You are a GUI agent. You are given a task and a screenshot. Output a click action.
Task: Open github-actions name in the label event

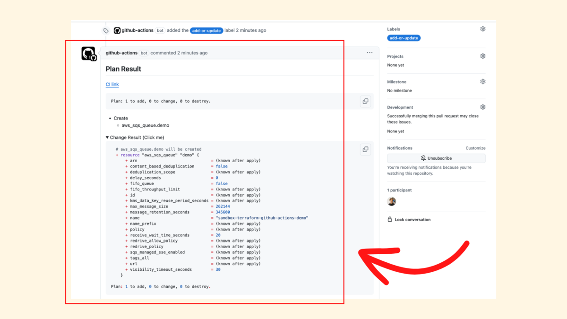(137, 30)
